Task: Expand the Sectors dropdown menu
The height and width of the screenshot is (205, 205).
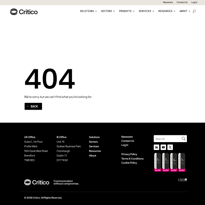Action: [x=108, y=11]
